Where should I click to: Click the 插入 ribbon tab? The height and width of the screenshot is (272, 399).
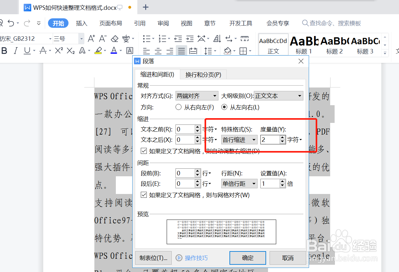[81, 23]
